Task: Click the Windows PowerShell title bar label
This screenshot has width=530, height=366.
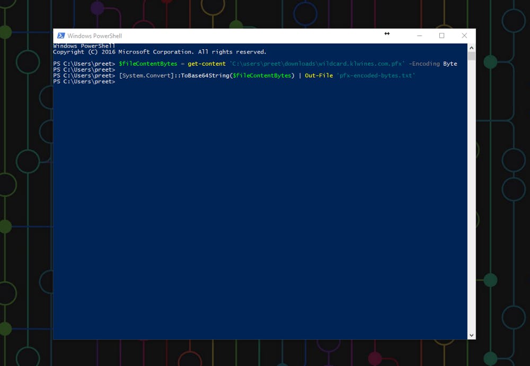Action: (95, 36)
